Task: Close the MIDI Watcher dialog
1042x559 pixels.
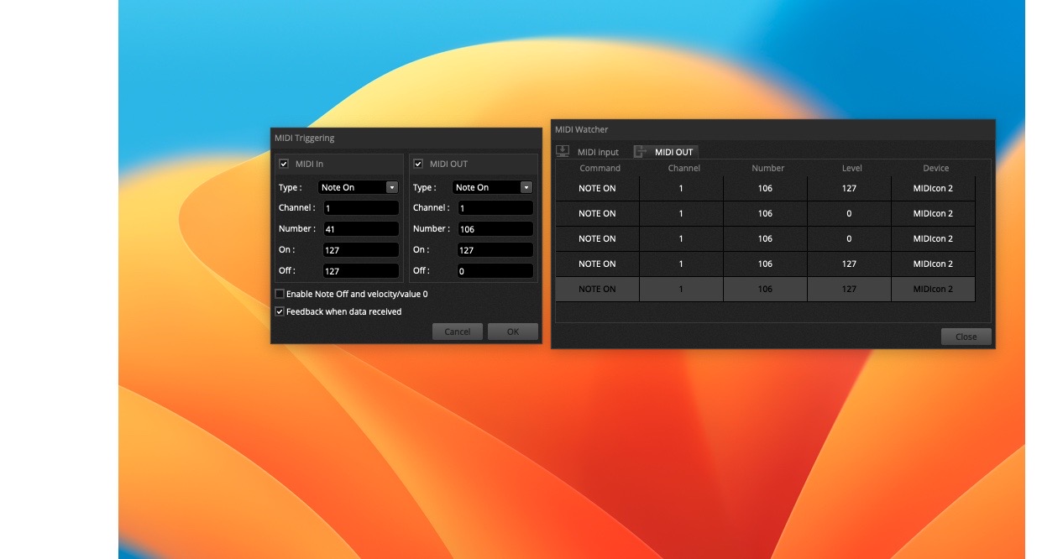Action: click(966, 337)
